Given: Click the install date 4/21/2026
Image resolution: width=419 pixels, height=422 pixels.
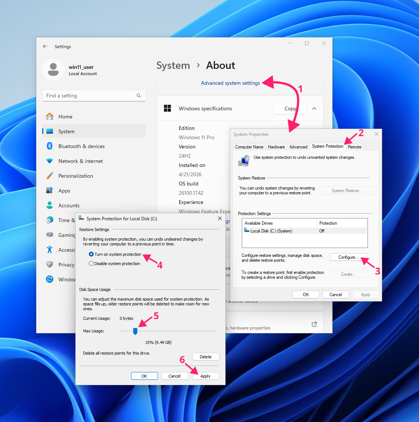Looking at the screenshot, I should coord(190,174).
